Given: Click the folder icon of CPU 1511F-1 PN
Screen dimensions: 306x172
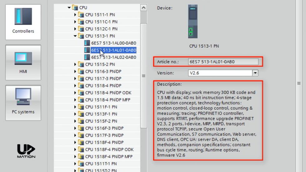Looking at the screenshot, I should coord(81,107).
